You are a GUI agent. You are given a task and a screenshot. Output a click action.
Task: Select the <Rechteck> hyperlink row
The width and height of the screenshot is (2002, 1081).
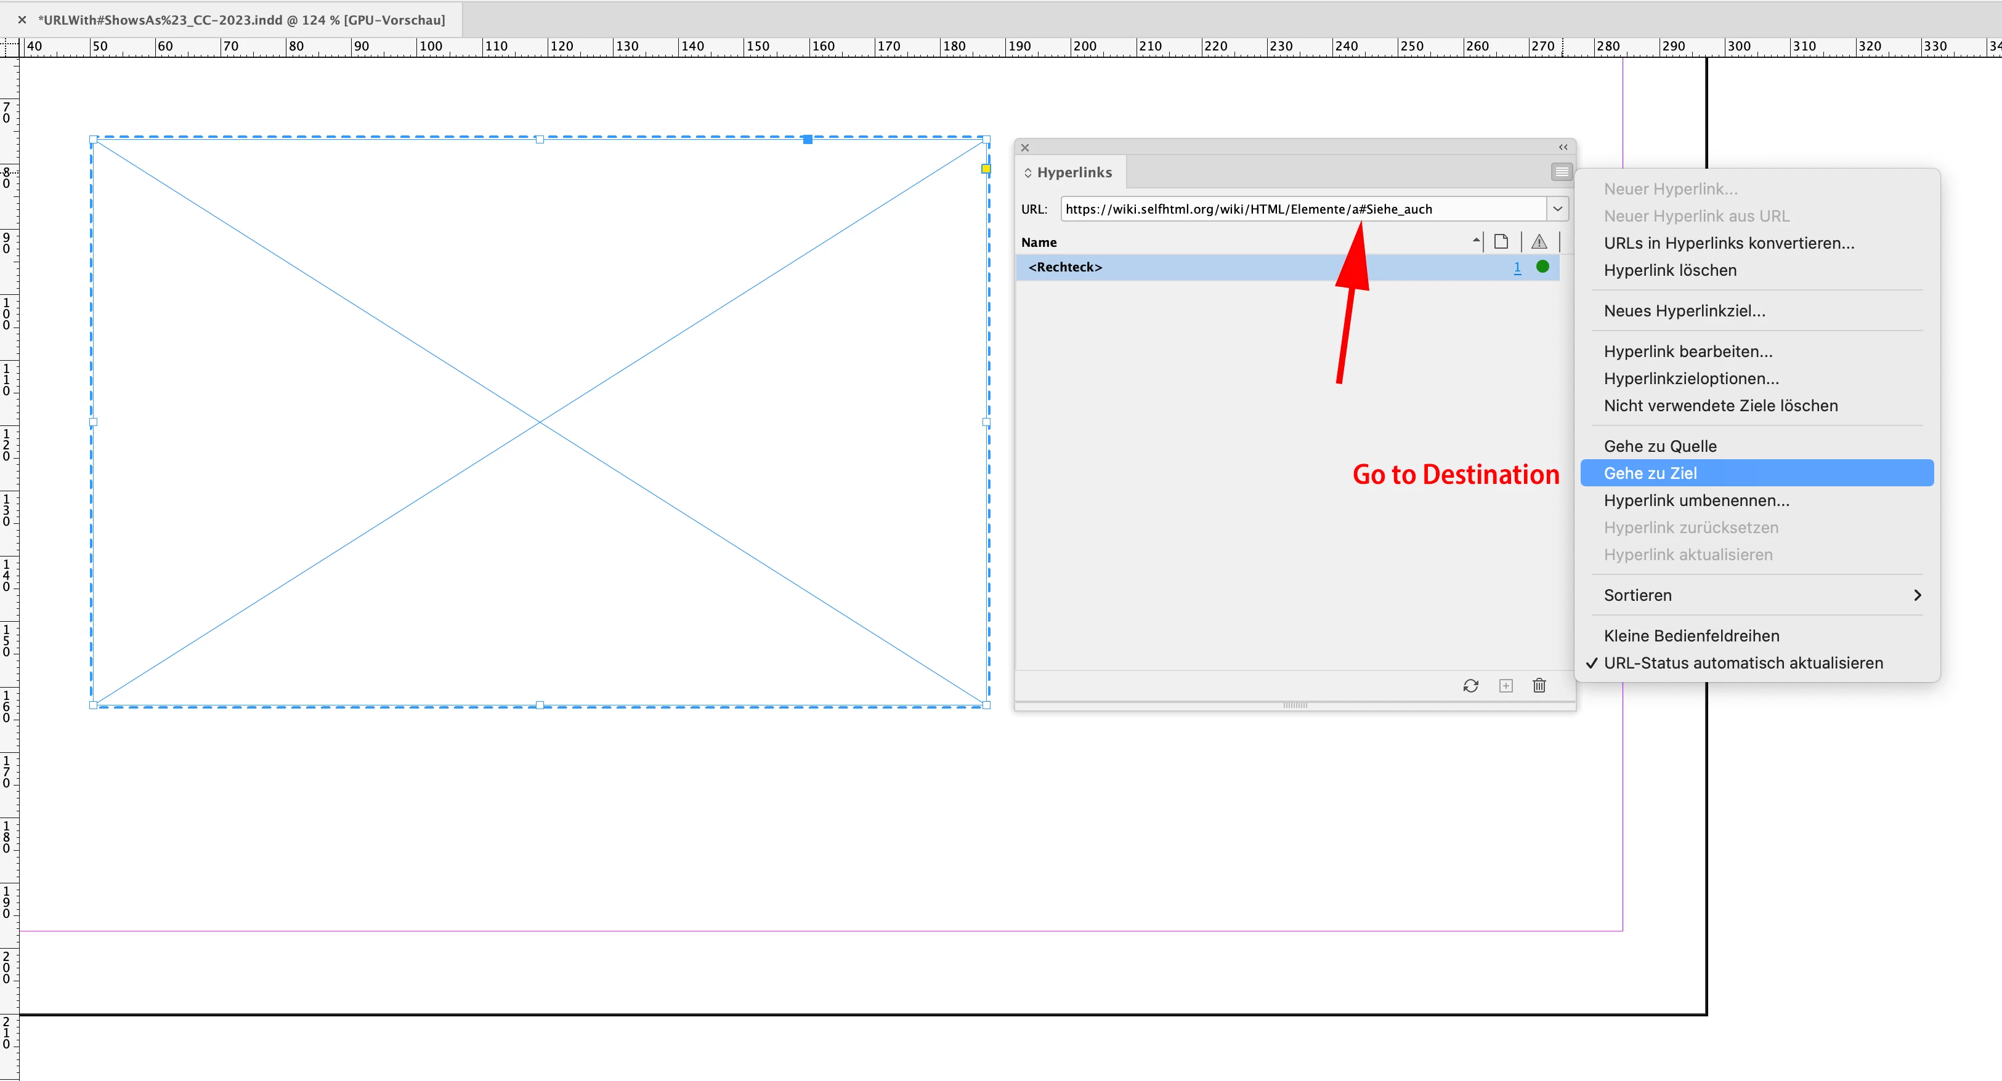(1244, 267)
